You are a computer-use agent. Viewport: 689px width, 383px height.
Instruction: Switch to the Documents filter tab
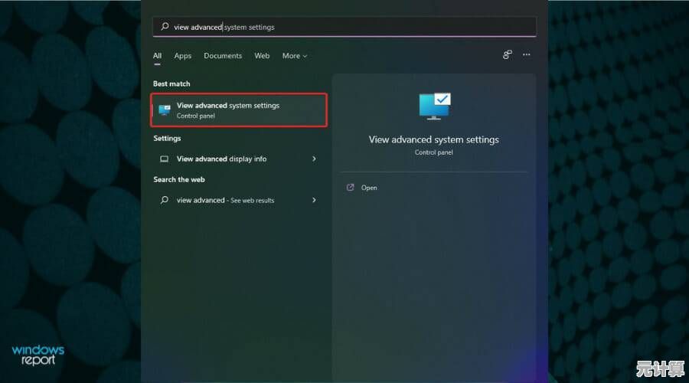pyautogui.click(x=223, y=56)
